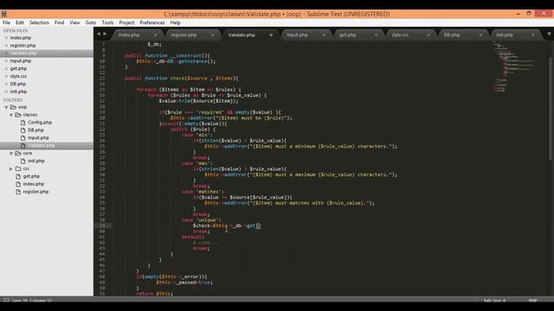Open the Edit menu

[x=20, y=22]
